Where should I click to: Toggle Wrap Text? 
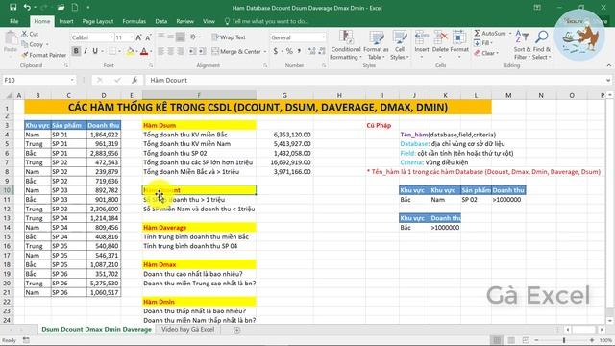click(229, 37)
